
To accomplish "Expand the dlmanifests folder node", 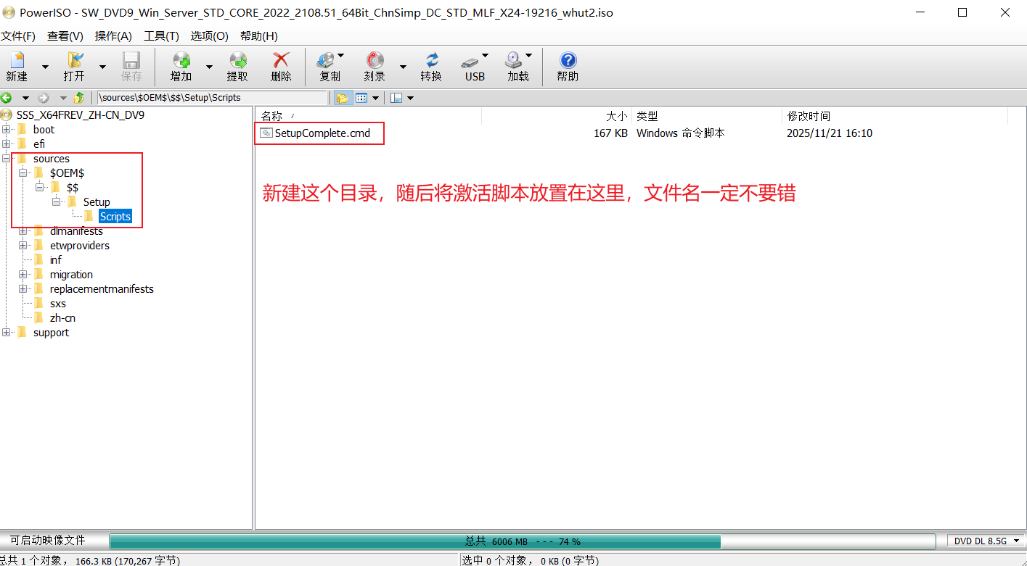I will point(23,231).
